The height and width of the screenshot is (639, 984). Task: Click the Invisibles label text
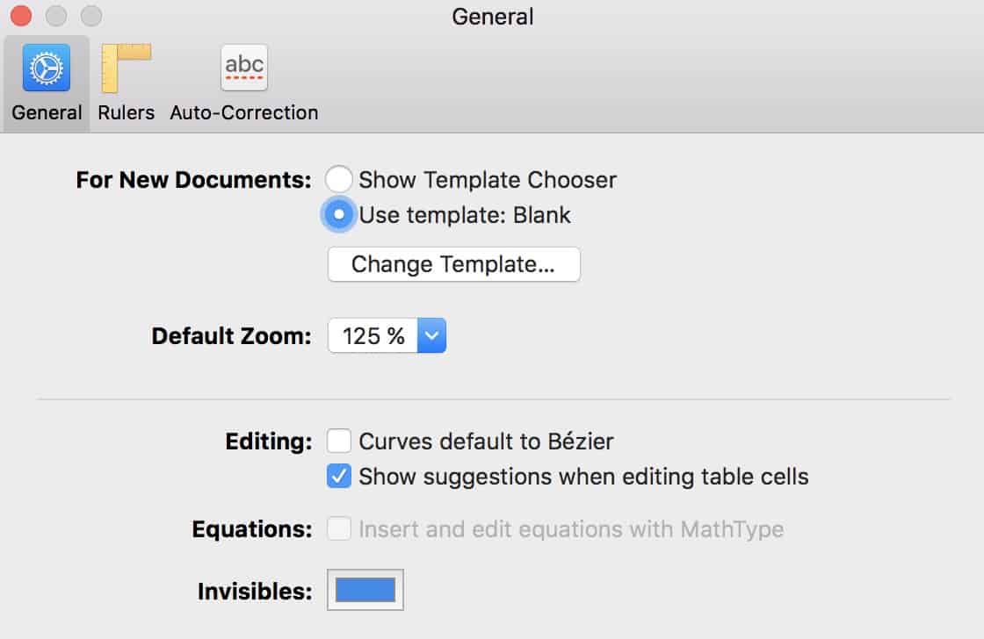click(x=255, y=592)
